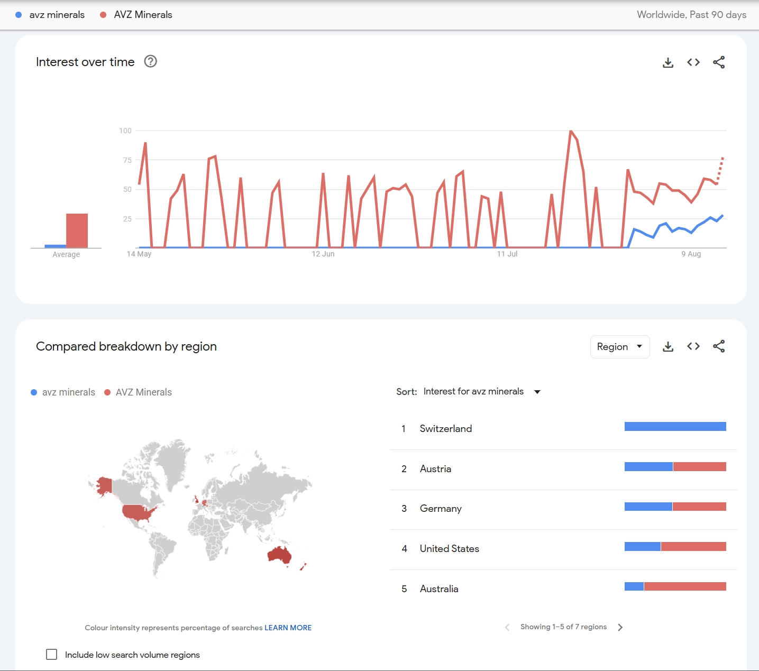759x671 pixels.
Task: Click Austria's red interest bar segment
Action: coord(700,466)
